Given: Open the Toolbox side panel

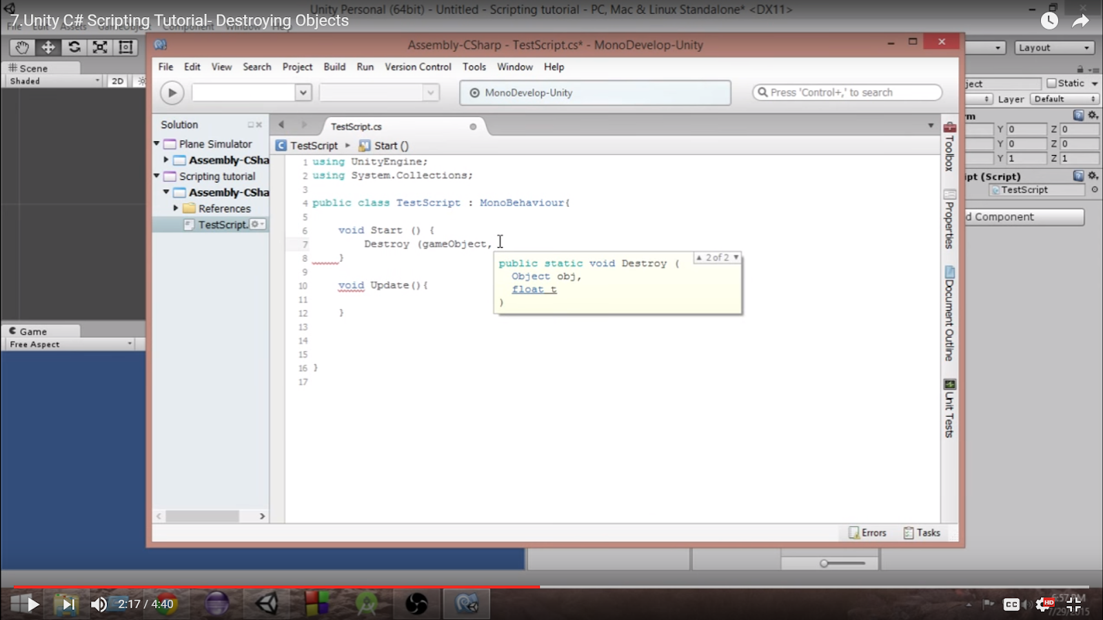Looking at the screenshot, I should 949,147.
